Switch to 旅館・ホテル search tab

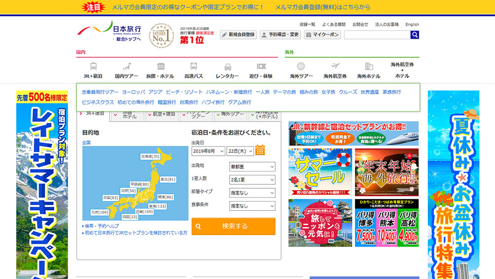pyautogui.click(x=128, y=116)
